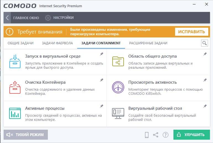
Task: Click the COMODO logo
Action: pyautogui.click(x=20, y=6)
